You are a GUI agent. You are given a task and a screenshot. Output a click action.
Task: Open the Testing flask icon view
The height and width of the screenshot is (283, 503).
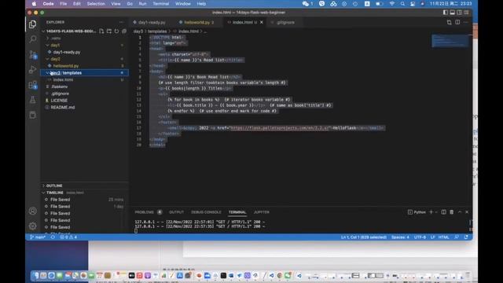[x=32, y=100]
